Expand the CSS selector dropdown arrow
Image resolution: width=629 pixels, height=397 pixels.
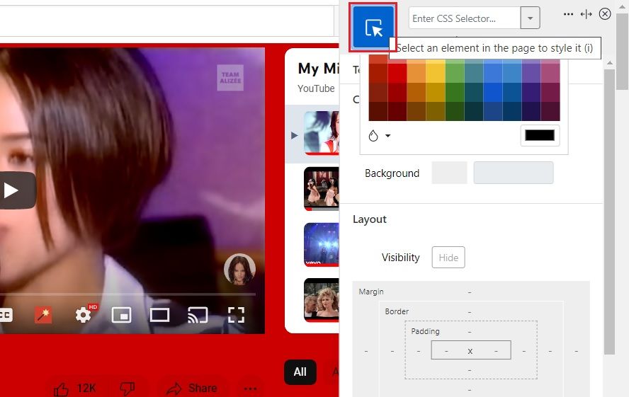pyautogui.click(x=530, y=18)
